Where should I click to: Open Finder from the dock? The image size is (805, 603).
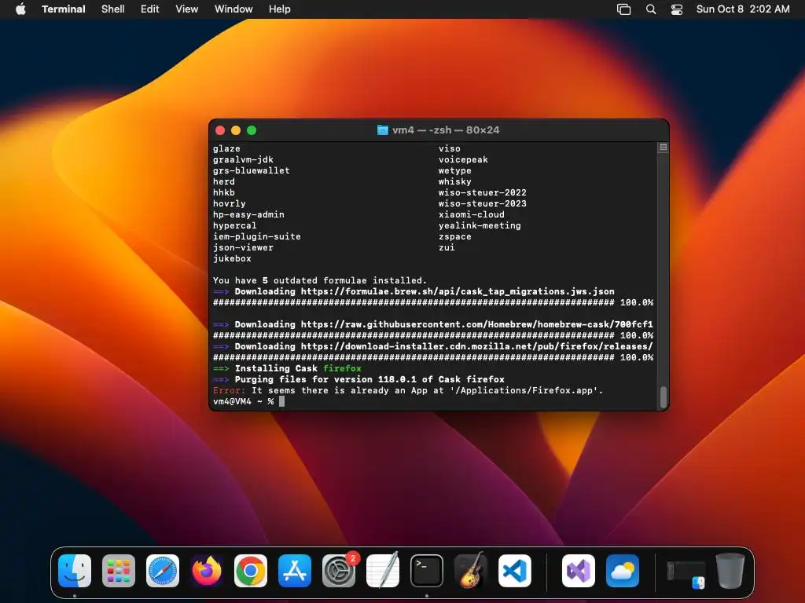click(x=75, y=571)
